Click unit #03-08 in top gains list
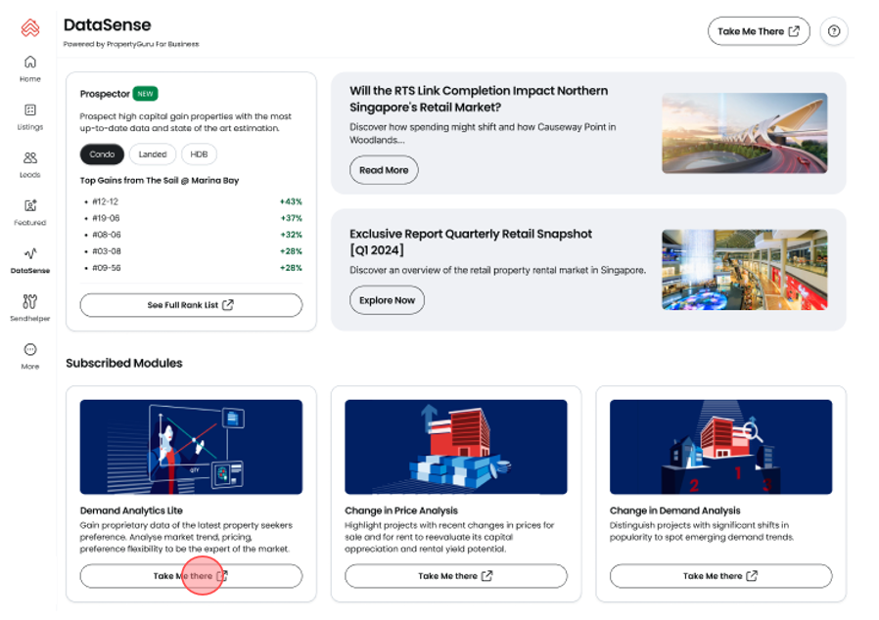This screenshot has width=879, height=620. coord(107,251)
